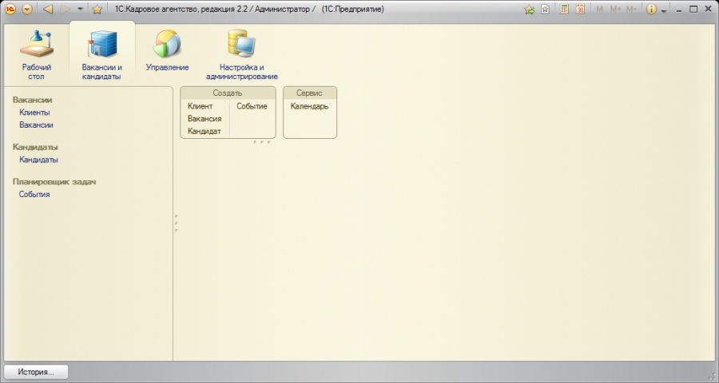The width and height of the screenshot is (719, 383).
Task: Open Настройка и администрирование section
Action: click(241, 54)
